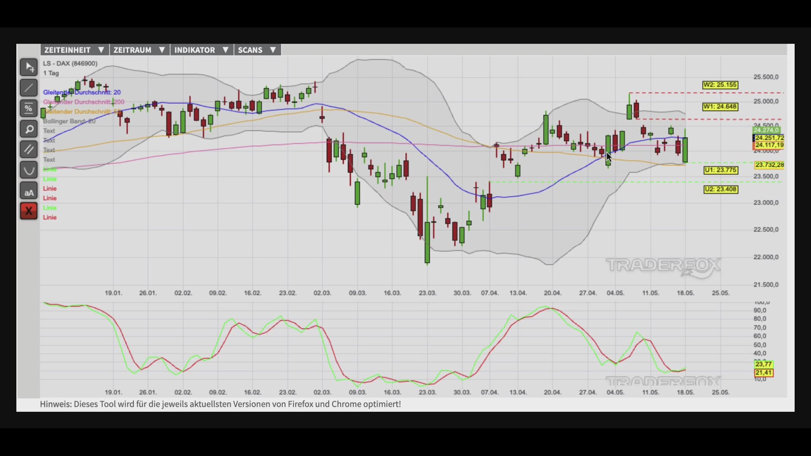Click the Bollinger Band: 20 legend
The image size is (811, 456).
pos(69,121)
